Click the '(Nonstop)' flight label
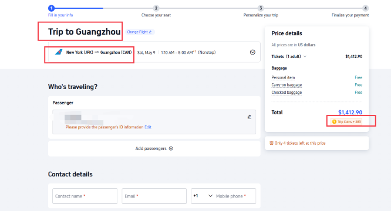The image size is (391, 211). pyautogui.click(x=207, y=53)
